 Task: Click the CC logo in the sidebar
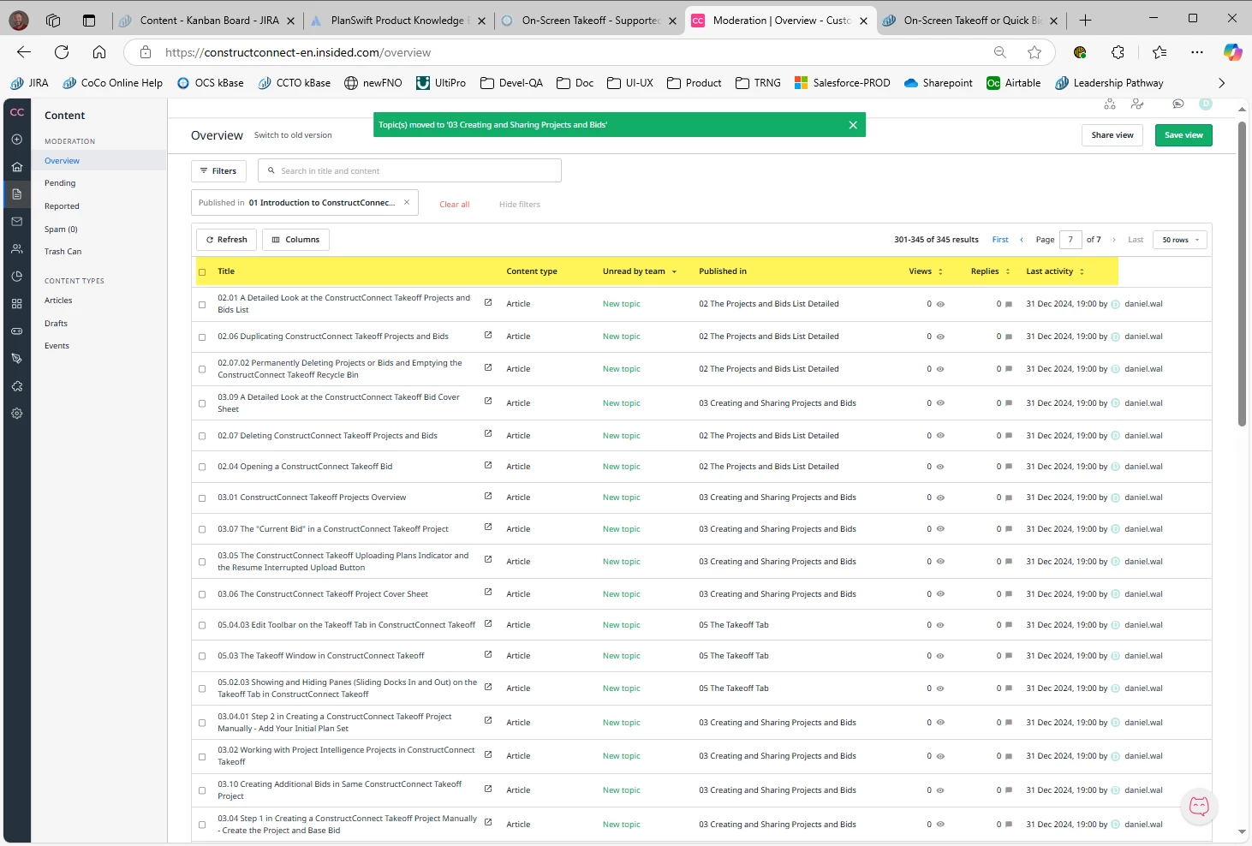(16, 112)
